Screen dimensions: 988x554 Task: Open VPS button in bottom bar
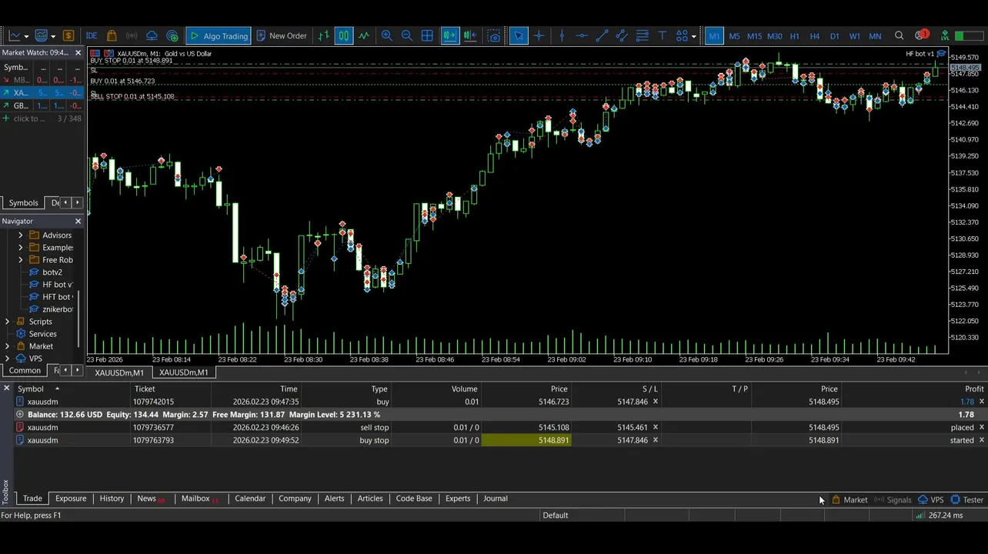coord(931,499)
